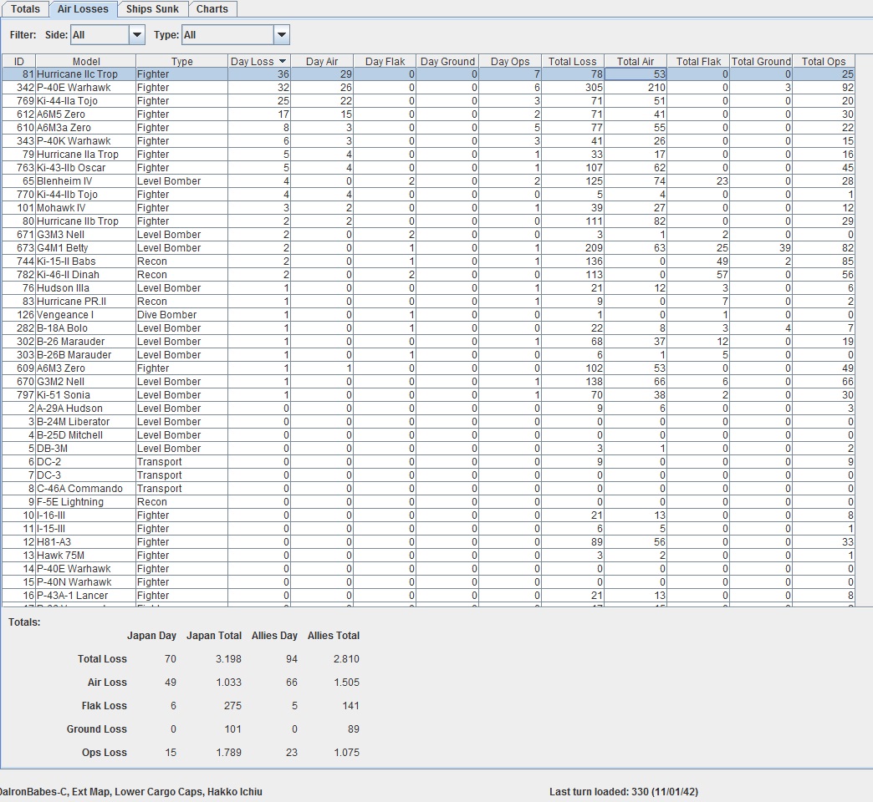Sort by the Total Ground column
Viewport: 873px width, 802px height.
(761, 61)
